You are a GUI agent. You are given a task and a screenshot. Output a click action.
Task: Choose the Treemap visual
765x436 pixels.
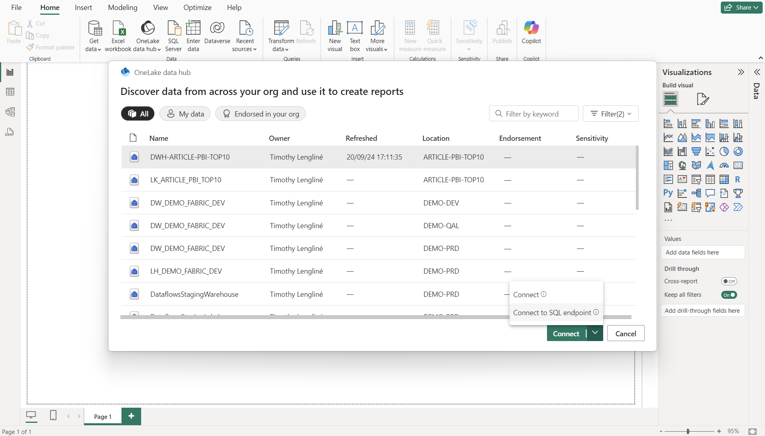(668, 166)
